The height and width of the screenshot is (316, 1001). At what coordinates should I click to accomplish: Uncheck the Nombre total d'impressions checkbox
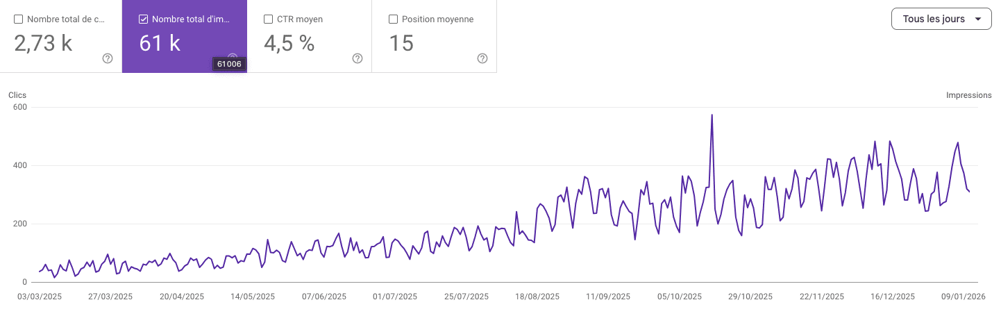(x=143, y=19)
